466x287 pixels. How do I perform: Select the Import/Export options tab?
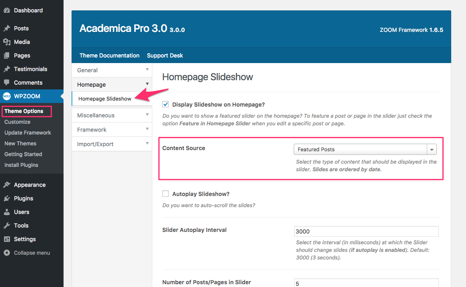coord(112,144)
